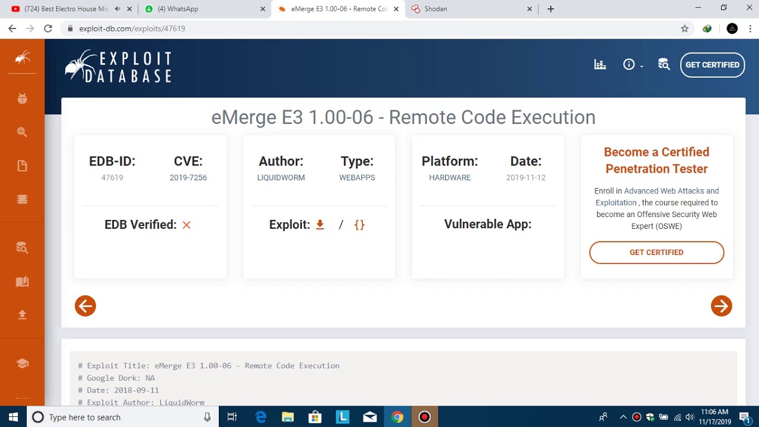Open the Exploit Database statistics chart icon

click(x=600, y=65)
